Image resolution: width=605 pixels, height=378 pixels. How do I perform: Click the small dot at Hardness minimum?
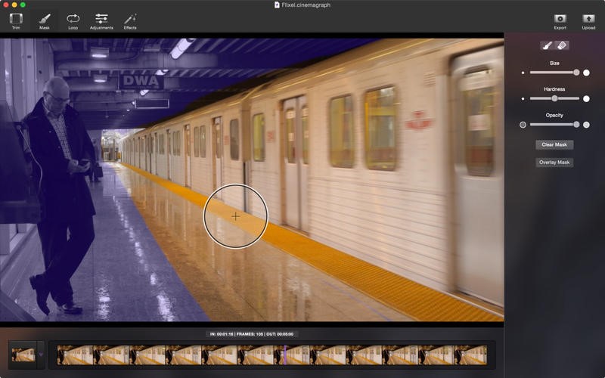point(523,98)
